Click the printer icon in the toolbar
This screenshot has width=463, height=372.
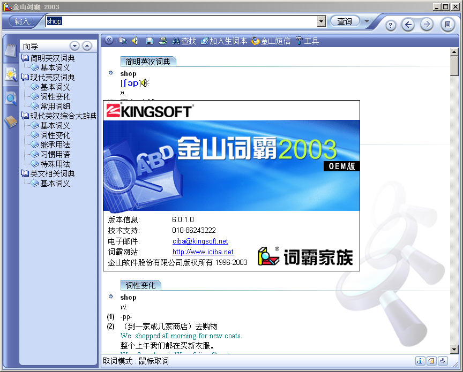(162, 41)
